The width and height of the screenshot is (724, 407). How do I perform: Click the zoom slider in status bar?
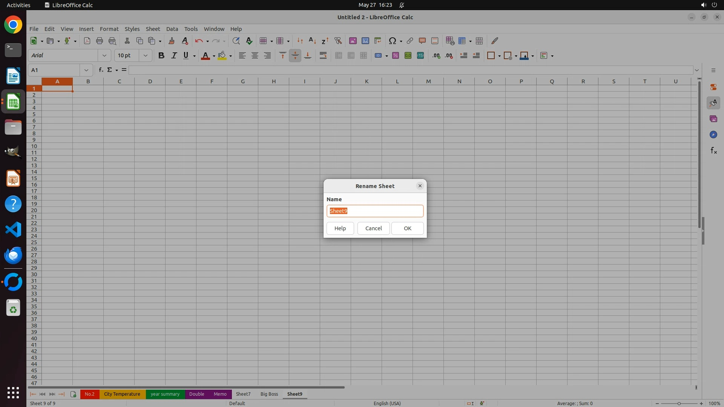(x=679, y=404)
